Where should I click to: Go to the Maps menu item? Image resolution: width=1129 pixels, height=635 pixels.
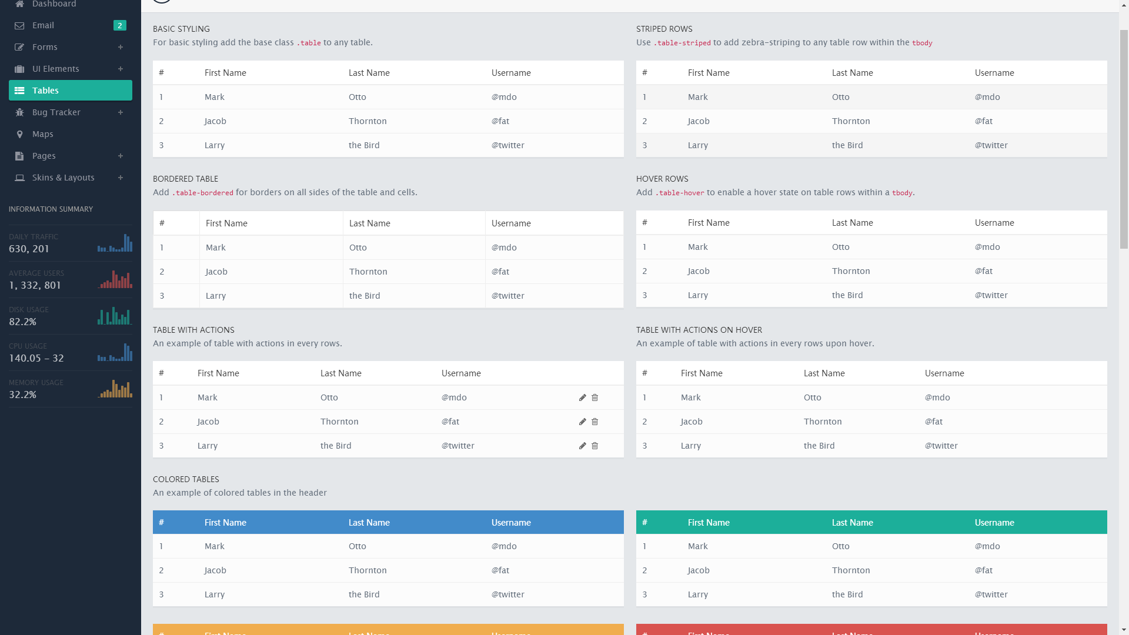[71, 135]
